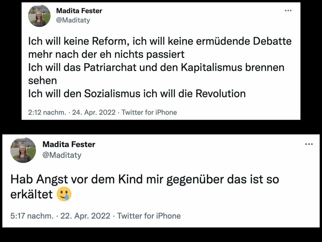
Task: Click the "24. Apr. 2022" date
Action: [x=94, y=112]
